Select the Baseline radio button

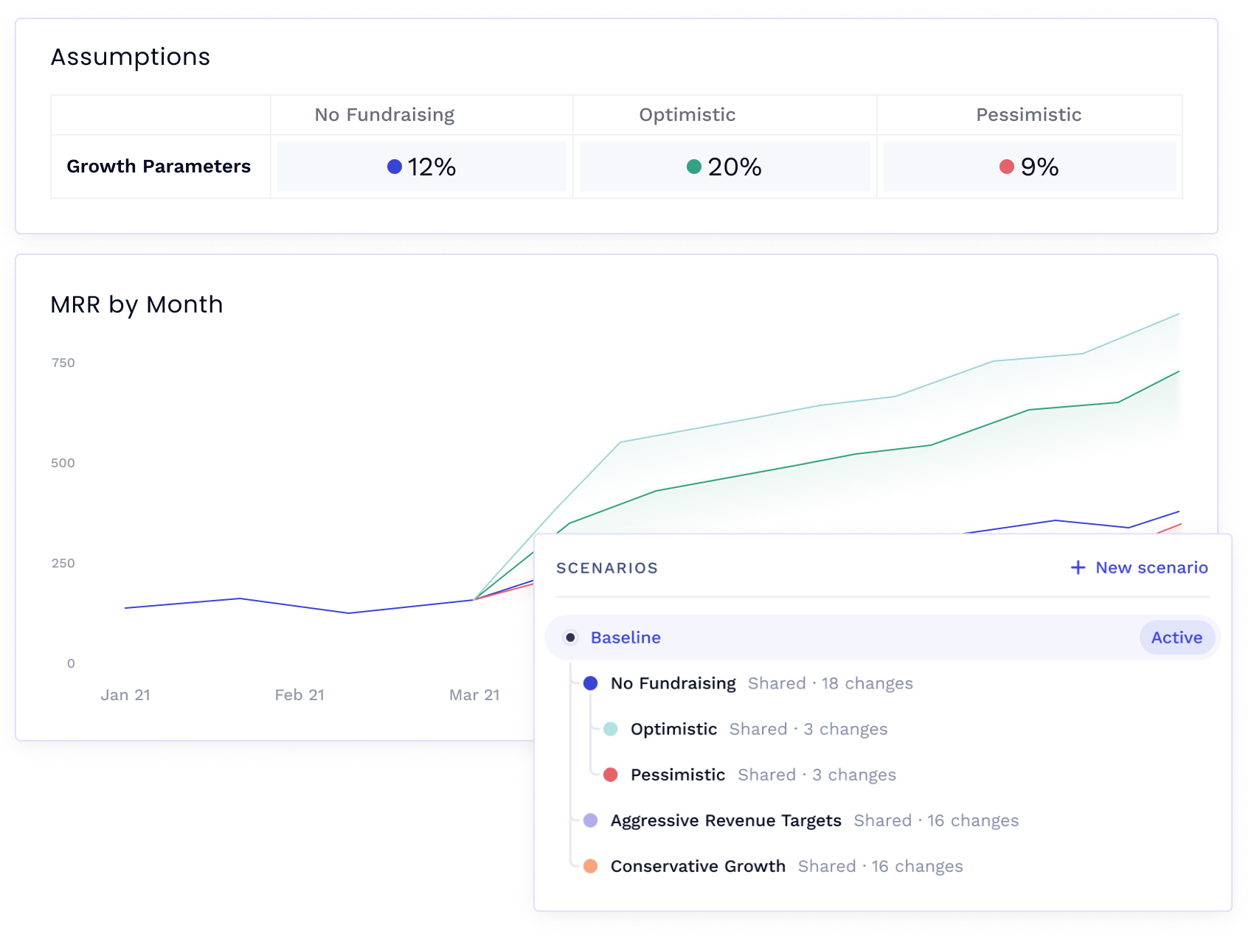pyautogui.click(x=570, y=638)
